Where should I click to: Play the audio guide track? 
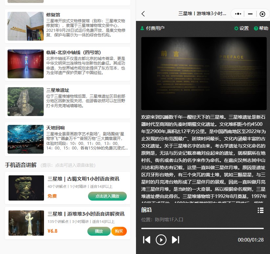[x=161, y=240]
